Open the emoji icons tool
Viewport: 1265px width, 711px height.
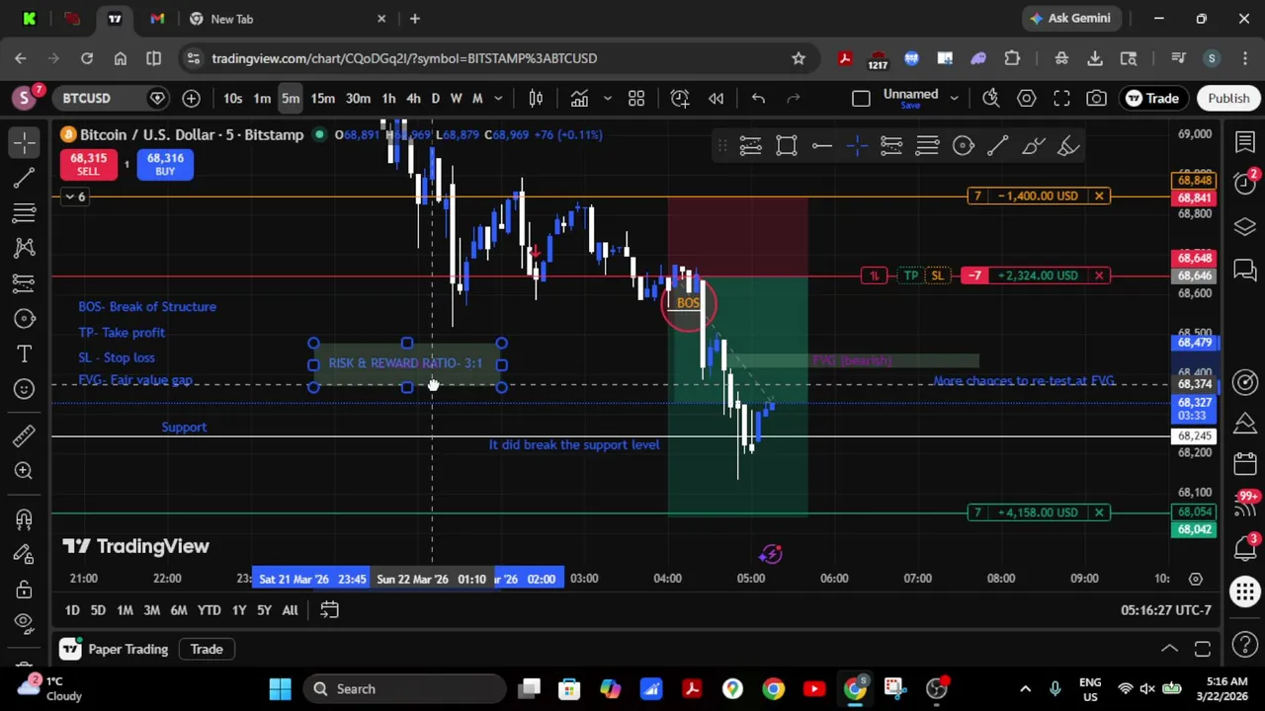tap(25, 389)
